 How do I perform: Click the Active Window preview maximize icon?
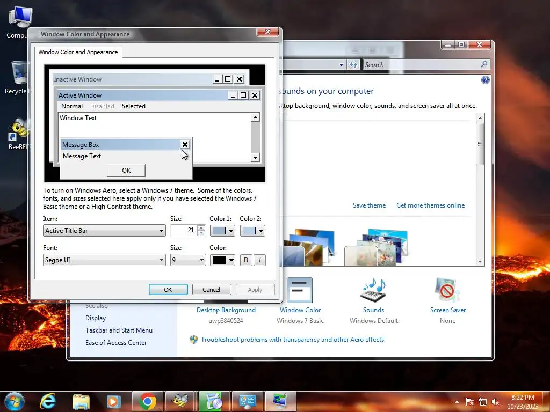(243, 95)
